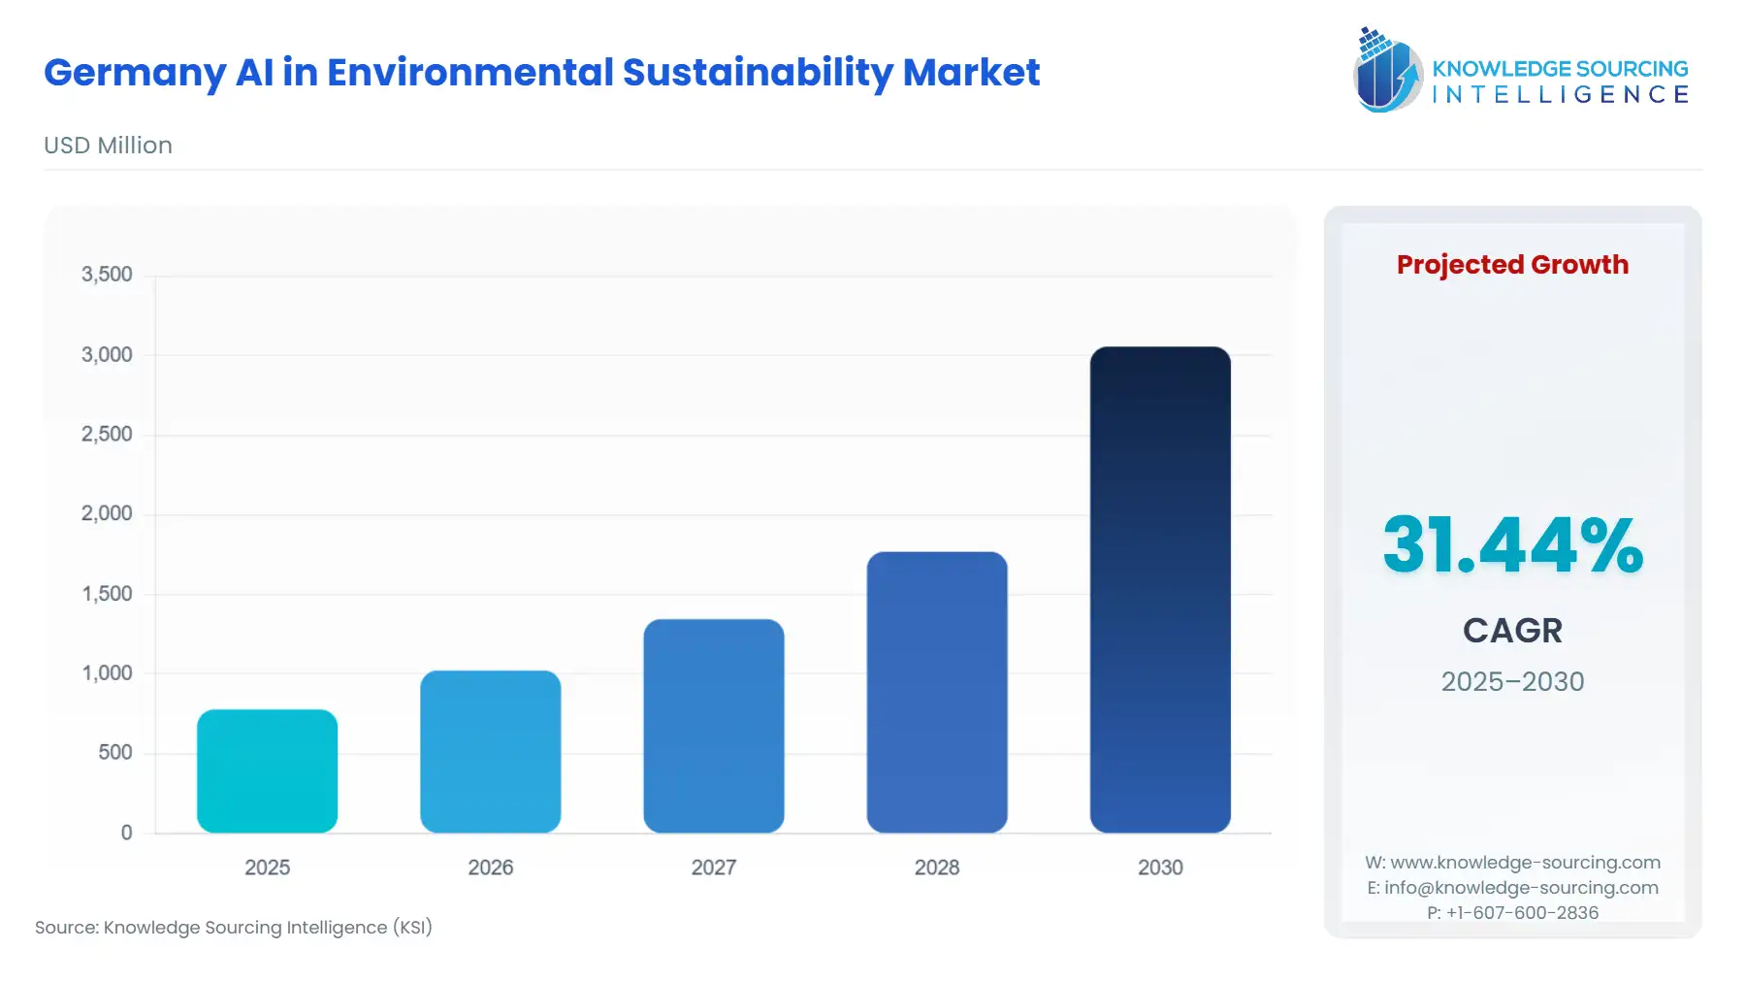Viewport: 1746px width, 982px height.
Task: Click the phone number +1-607-600-2836
Action: coord(1513,912)
